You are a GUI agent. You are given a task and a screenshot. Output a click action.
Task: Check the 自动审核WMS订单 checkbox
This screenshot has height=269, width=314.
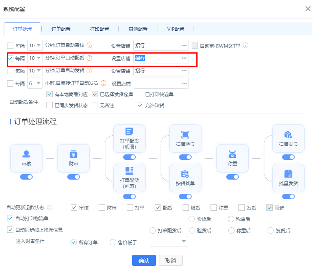(x=195, y=46)
